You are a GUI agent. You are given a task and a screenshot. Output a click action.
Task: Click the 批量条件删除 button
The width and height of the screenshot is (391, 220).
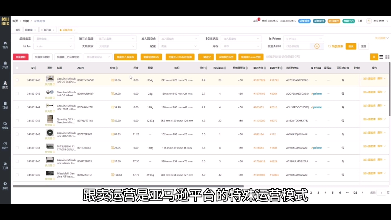click(42, 57)
